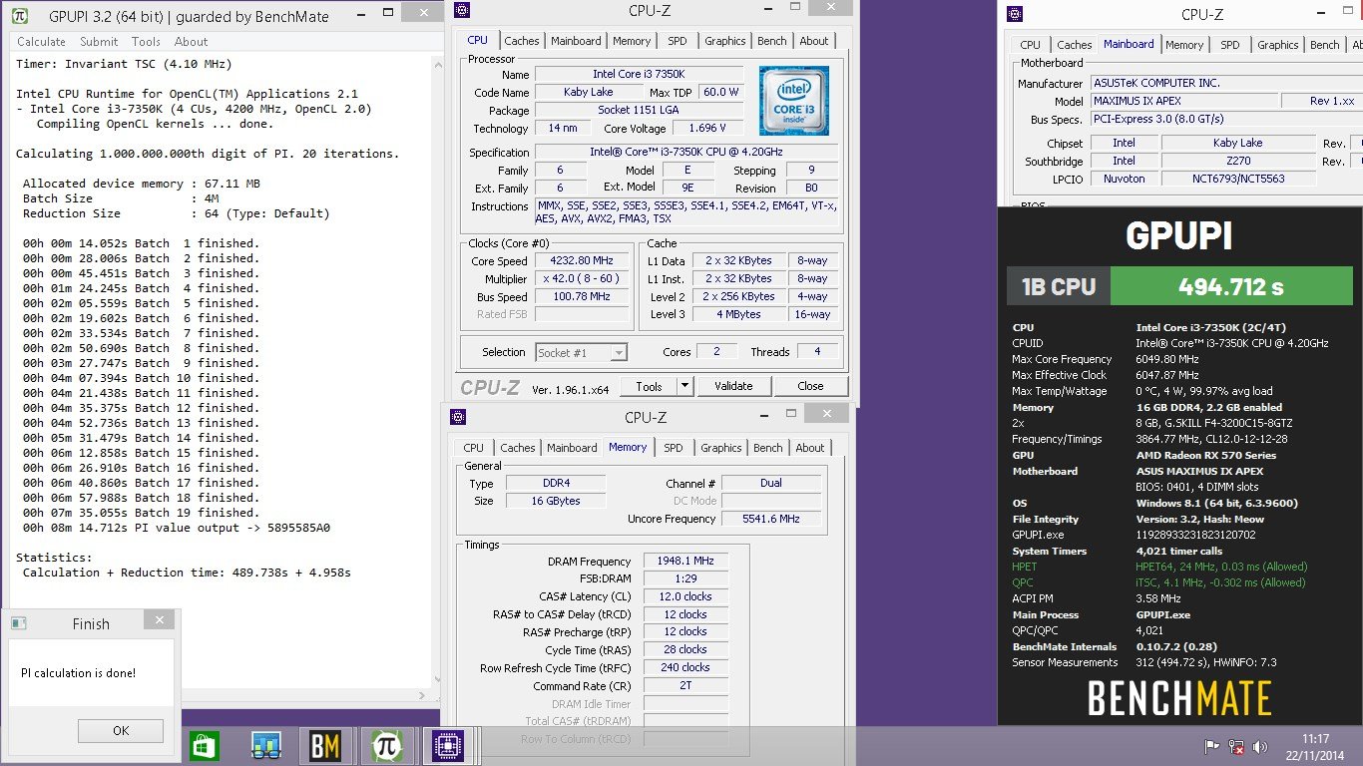Screen dimensions: 1363x766
Task: Select Graphics tab in CPU-Z processor window
Action: click(724, 41)
